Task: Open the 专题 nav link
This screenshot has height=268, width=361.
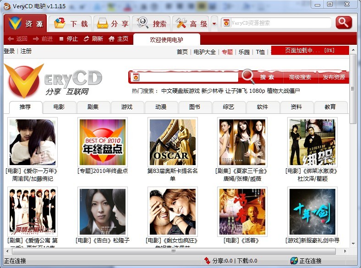Action: click(227, 52)
